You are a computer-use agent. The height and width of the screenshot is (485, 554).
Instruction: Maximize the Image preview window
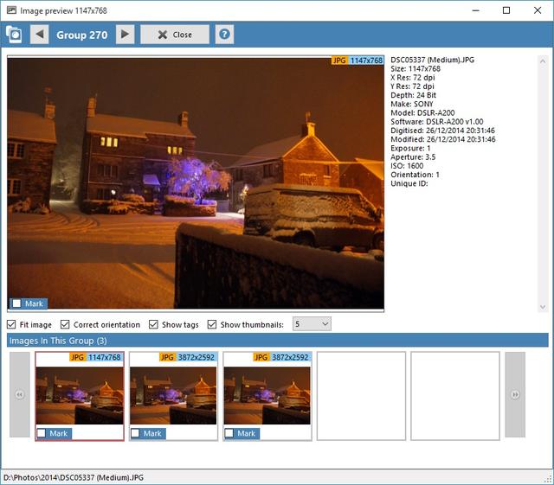pyautogui.click(x=506, y=10)
